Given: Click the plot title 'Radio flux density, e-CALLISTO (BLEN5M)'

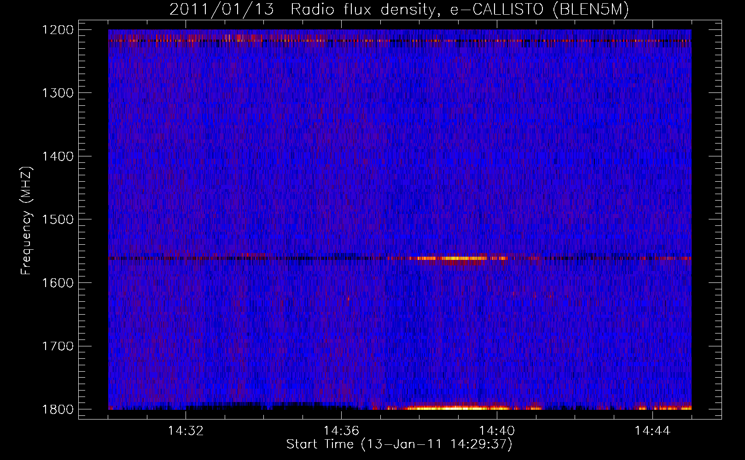Looking at the screenshot, I should tap(460, 10).
